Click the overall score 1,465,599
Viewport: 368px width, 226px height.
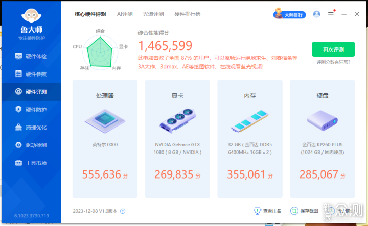tap(165, 46)
